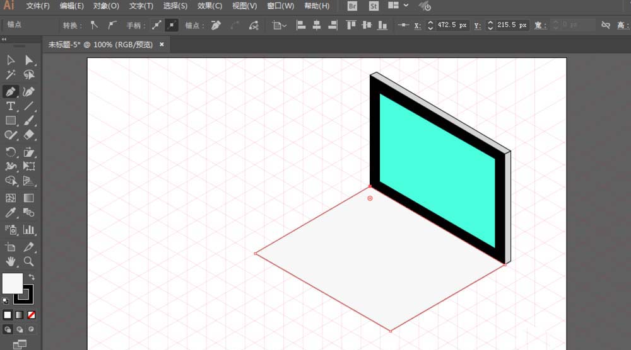Open Adobe Stock via St icon

point(374,6)
